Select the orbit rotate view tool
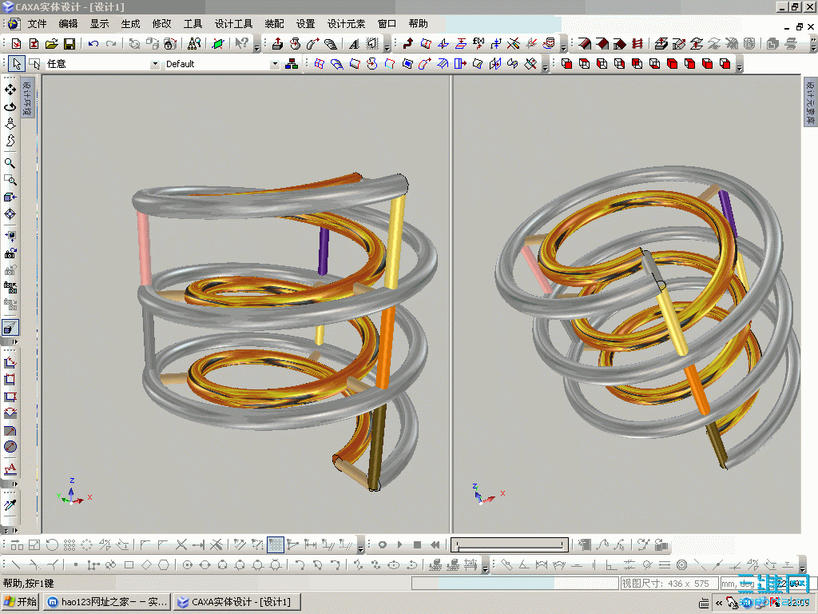The image size is (818, 614). click(10, 106)
